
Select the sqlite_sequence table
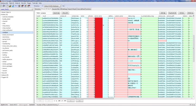click(7, 60)
